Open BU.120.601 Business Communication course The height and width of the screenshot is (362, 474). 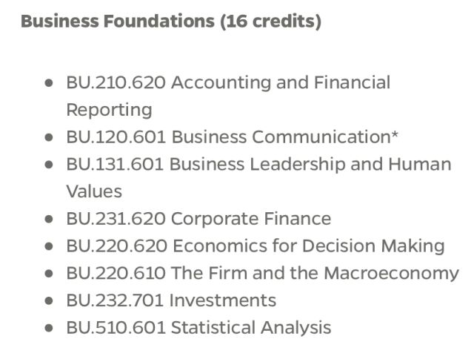[x=232, y=136]
